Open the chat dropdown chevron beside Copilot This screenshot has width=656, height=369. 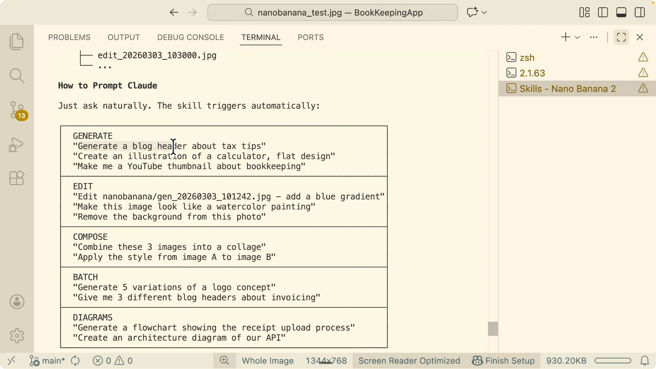pyautogui.click(x=484, y=13)
